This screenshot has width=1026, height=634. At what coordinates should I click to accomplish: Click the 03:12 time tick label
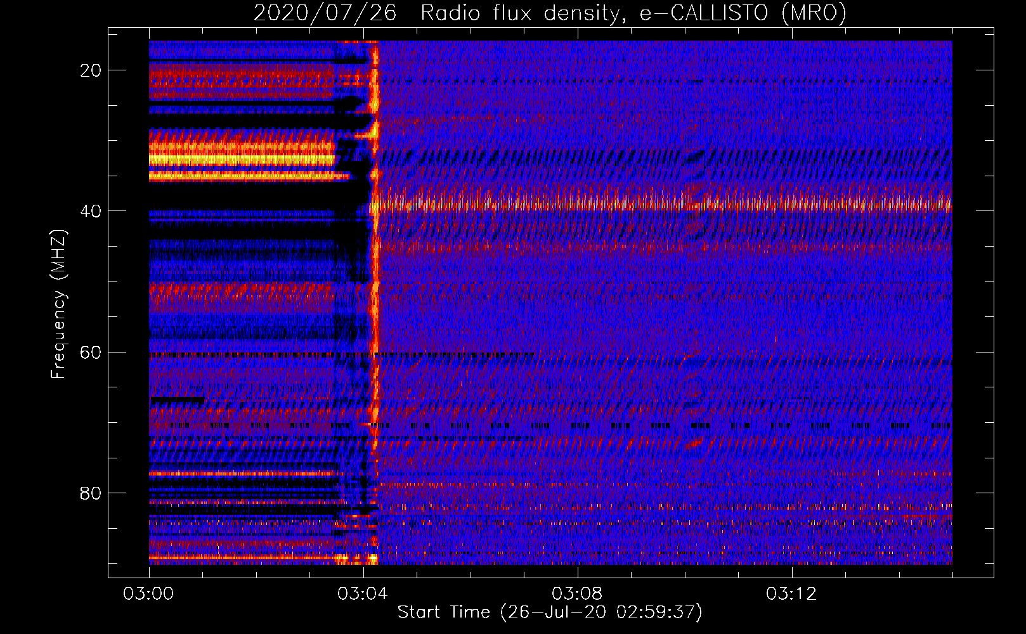point(792,594)
